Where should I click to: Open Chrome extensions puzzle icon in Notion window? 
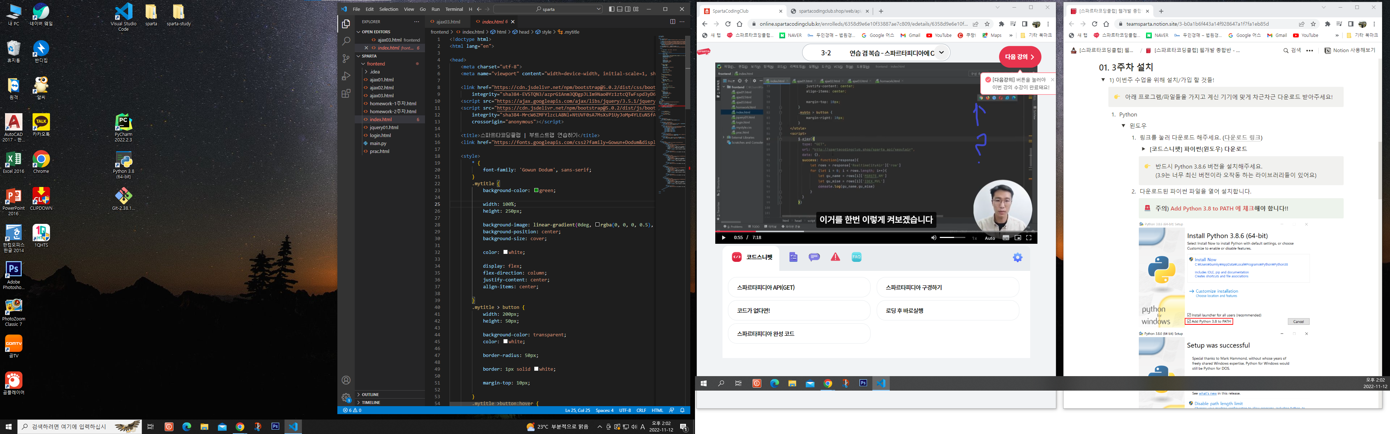[1327, 24]
